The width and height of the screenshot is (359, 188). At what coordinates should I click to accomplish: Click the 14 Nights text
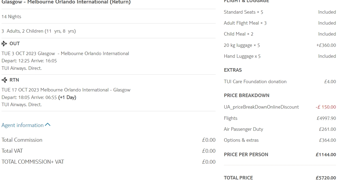(11, 17)
